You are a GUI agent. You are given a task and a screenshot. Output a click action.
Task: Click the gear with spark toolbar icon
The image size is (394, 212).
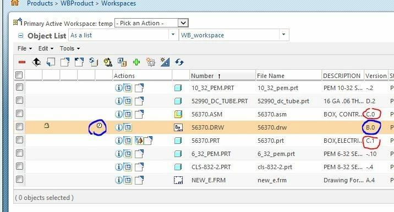tap(151, 62)
